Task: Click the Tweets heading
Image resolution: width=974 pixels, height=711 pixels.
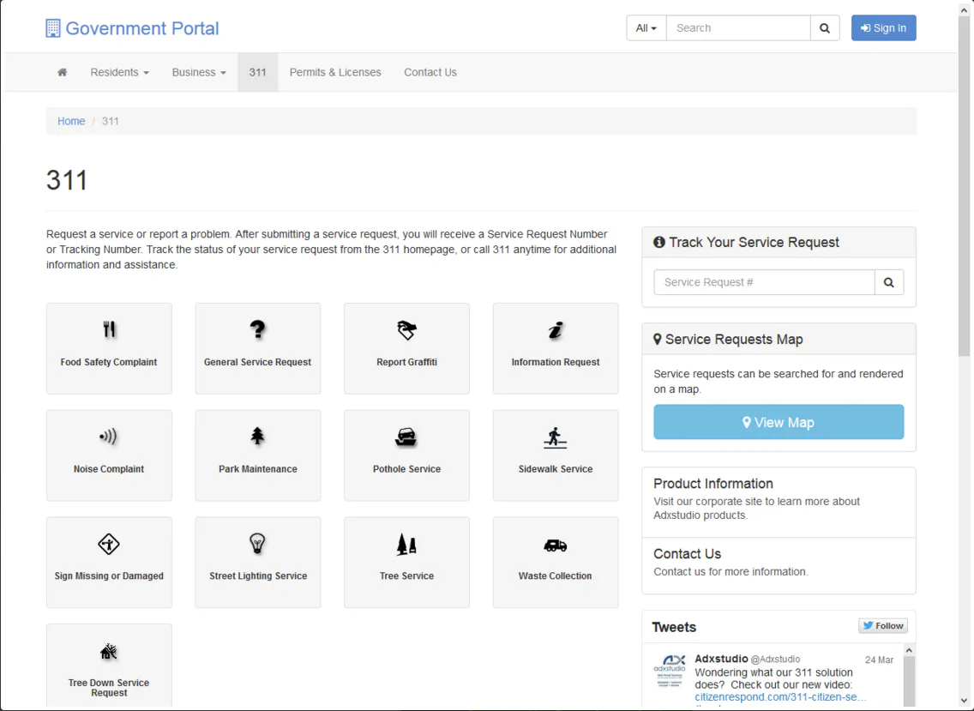Action: point(674,627)
